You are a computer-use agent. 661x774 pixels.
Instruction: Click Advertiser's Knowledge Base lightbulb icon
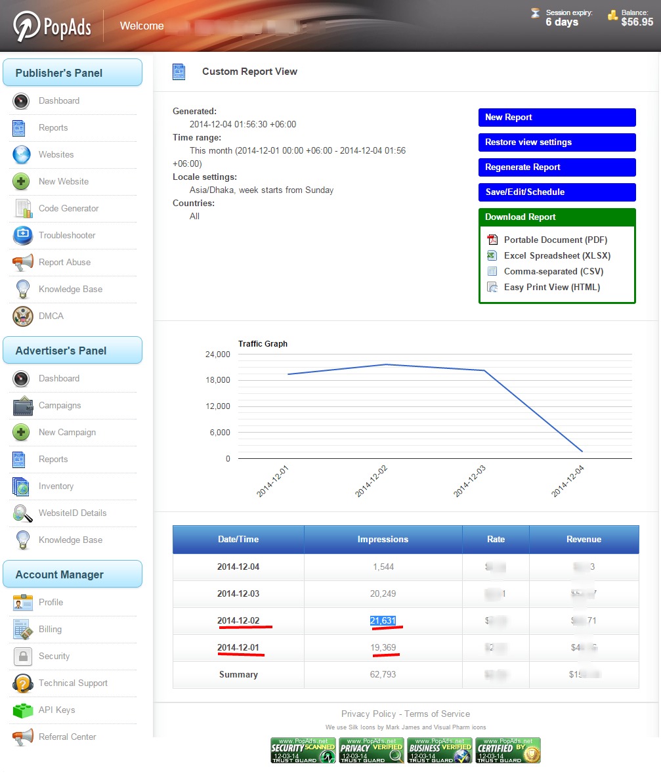point(23,540)
